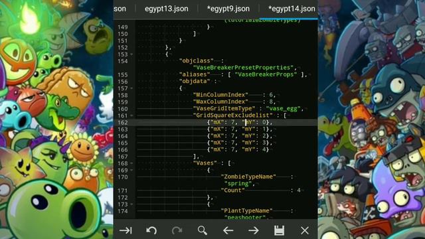Viewport: 425px width, 239px height.
Task: Switch to the egypt13.json tab
Action: click(167, 9)
